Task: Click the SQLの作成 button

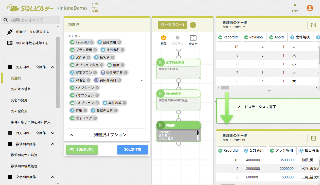Action: 133,150
